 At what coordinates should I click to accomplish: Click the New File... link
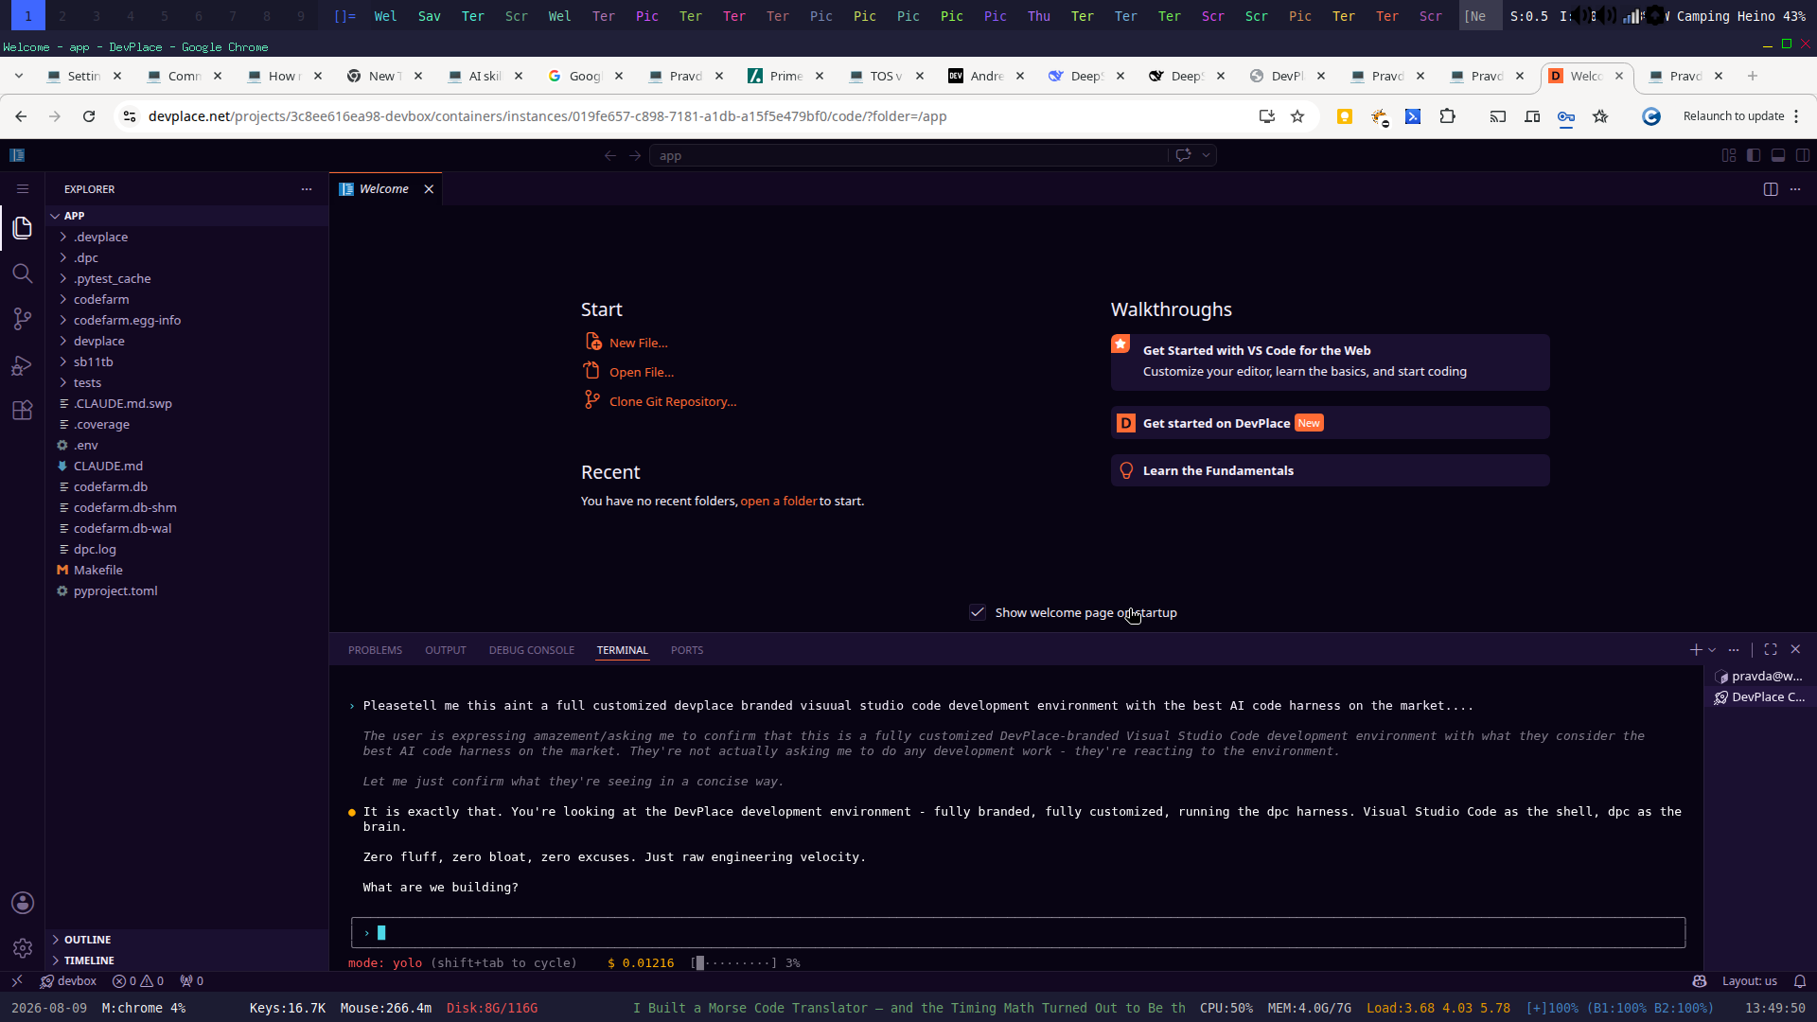(639, 343)
